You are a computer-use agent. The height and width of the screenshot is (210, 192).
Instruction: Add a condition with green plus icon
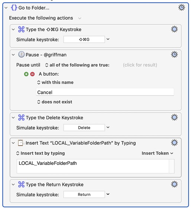(26, 74)
